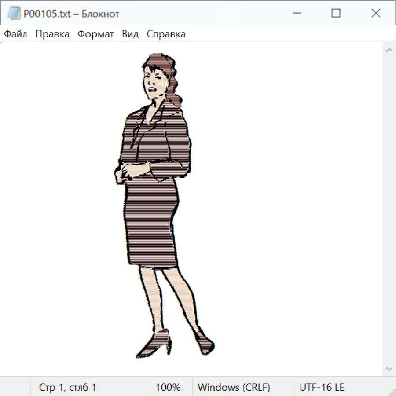This screenshot has height=396, width=396.
Task: Close the P00105.txt Notepad window
Action: [375, 14]
